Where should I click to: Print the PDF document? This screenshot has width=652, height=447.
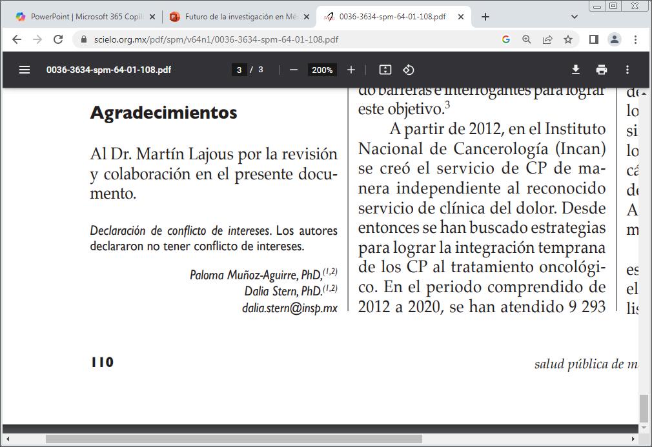601,70
